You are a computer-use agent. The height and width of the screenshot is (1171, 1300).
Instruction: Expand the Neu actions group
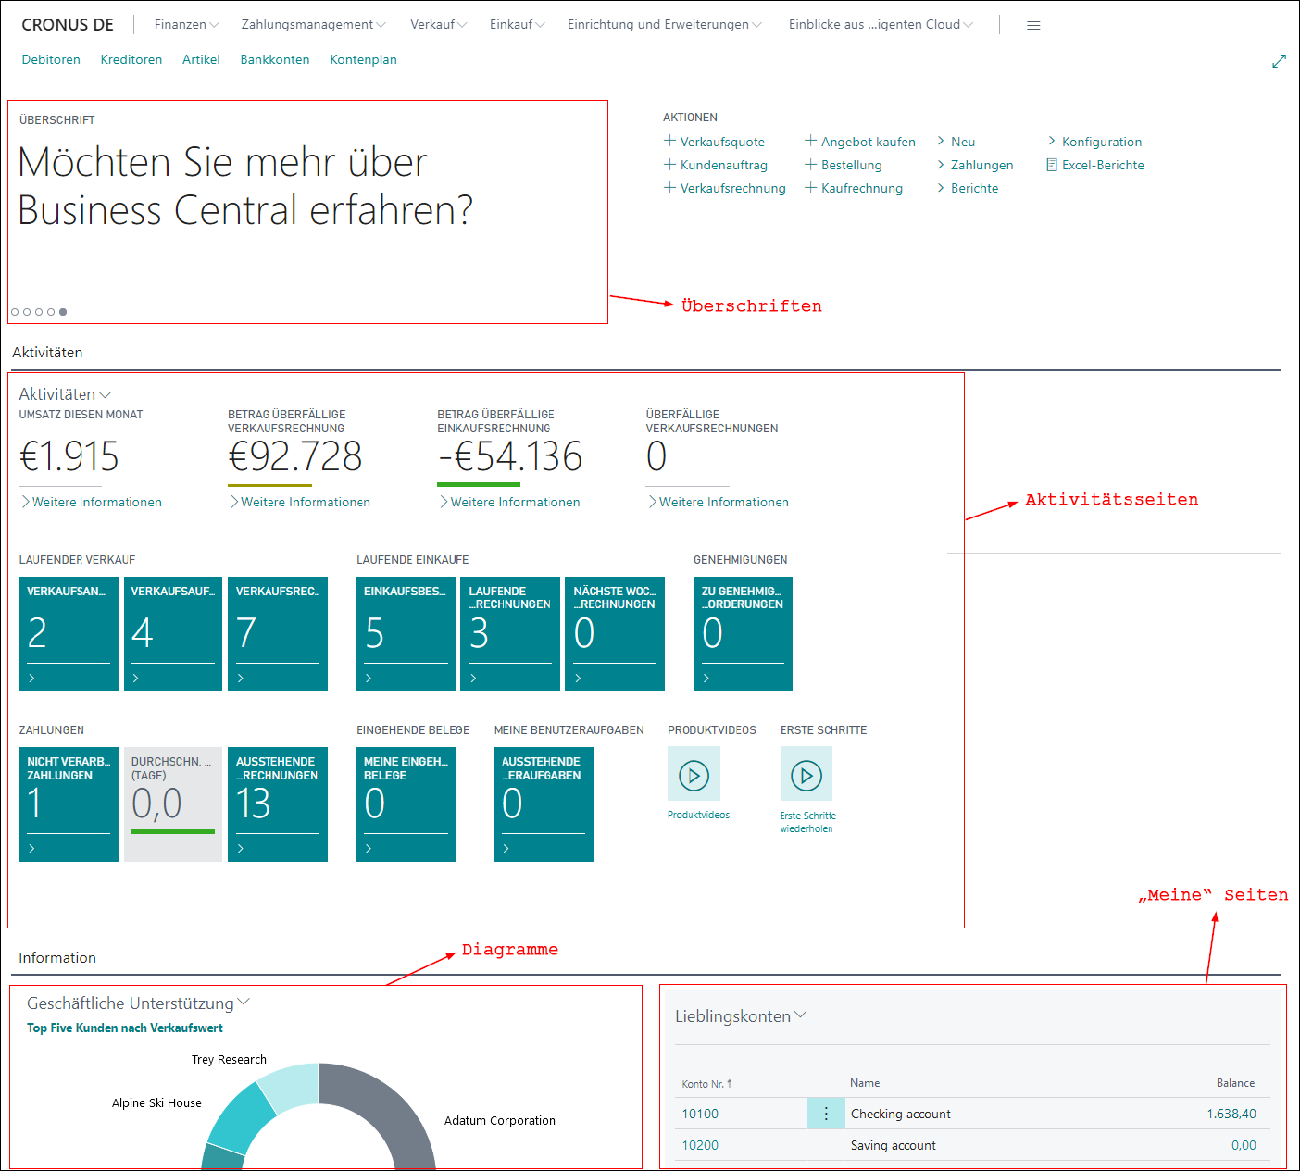(956, 142)
